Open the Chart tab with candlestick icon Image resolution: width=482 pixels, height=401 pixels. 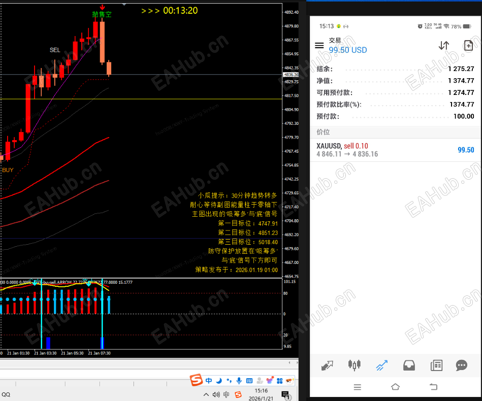(354, 365)
